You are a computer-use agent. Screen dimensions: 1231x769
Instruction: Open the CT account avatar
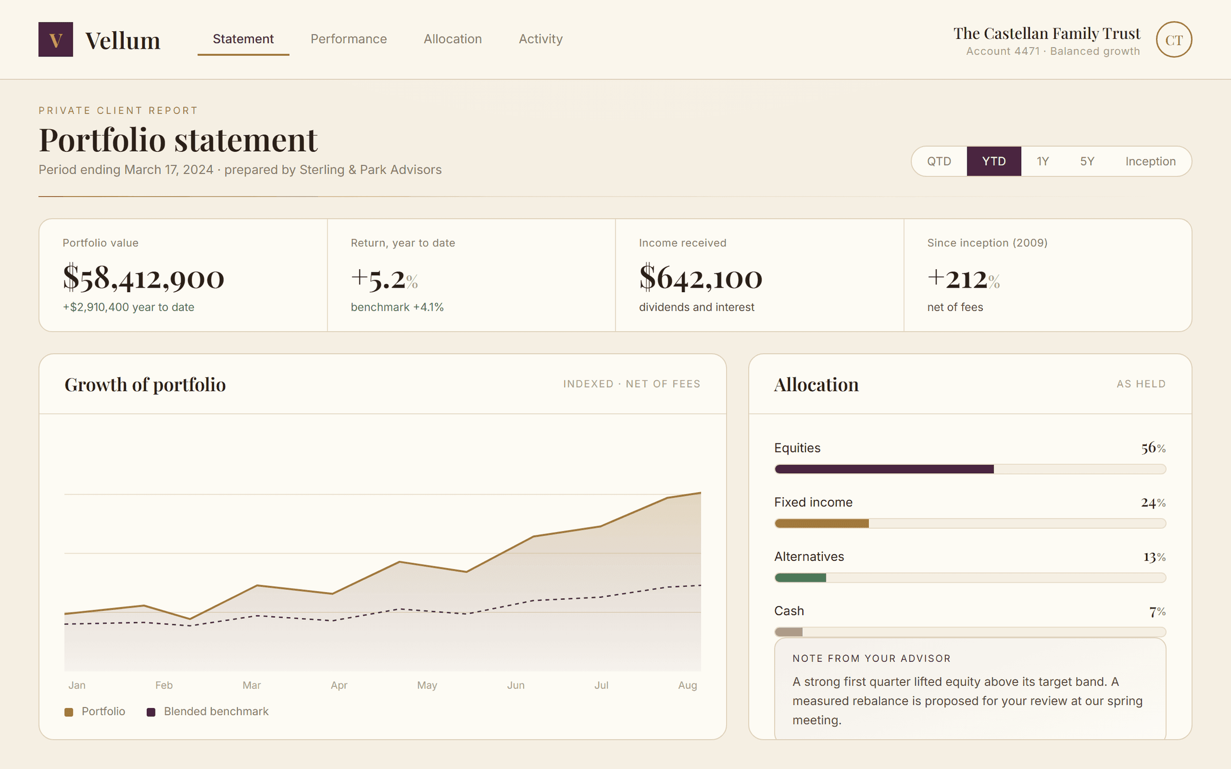(x=1174, y=39)
